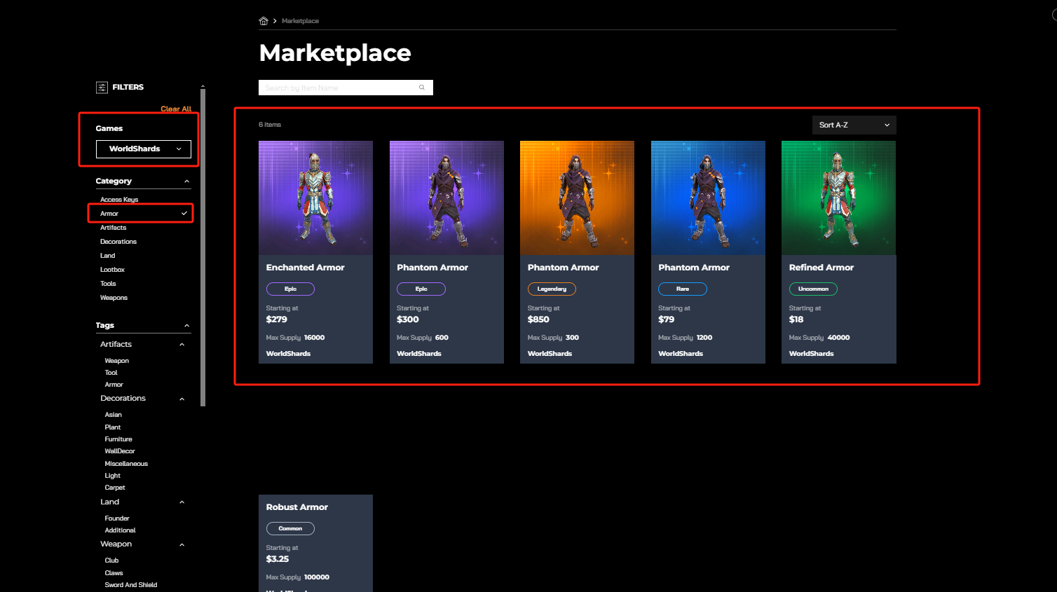Open the Legendary Phantom Armor orange image
Viewport: 1057px width, 592px height.
(577, 198)
